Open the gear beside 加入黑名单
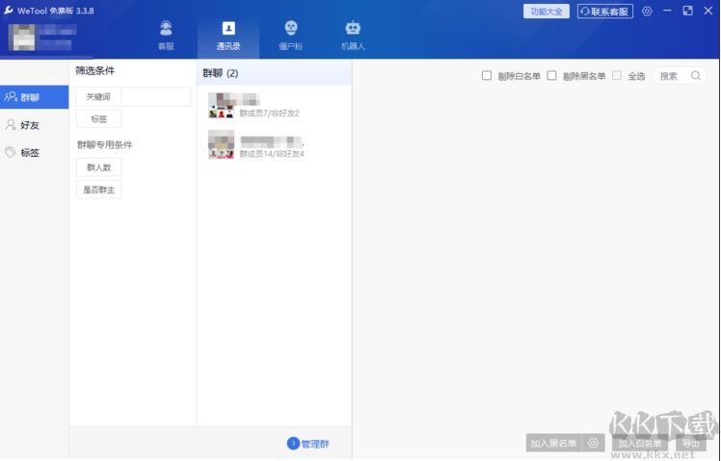The image size is (721, 461). (593, 443)
